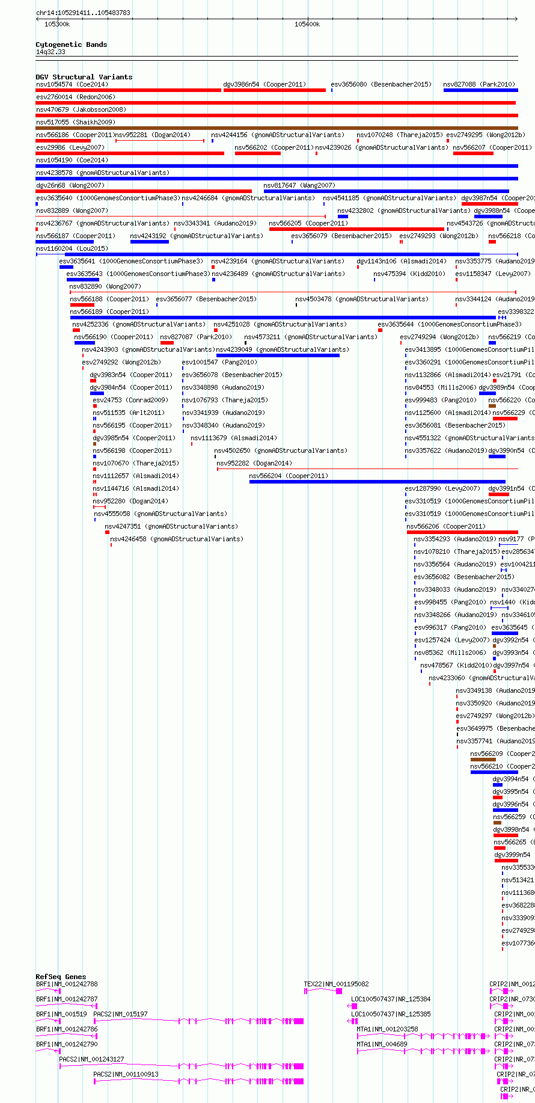The height and width of the screenshot is (1103, 535).
Task: Select variant label nsv832890 (Wong2007)
Action: pyautogui.click(x=106, y=287)
